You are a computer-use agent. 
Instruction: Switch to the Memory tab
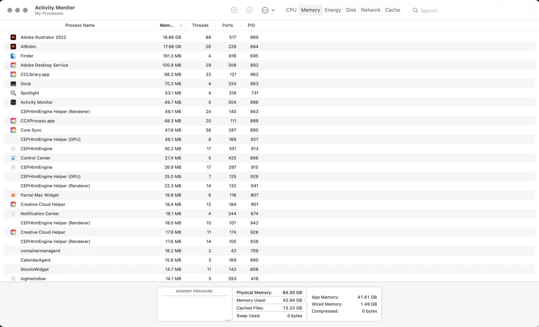coord(310,10)
